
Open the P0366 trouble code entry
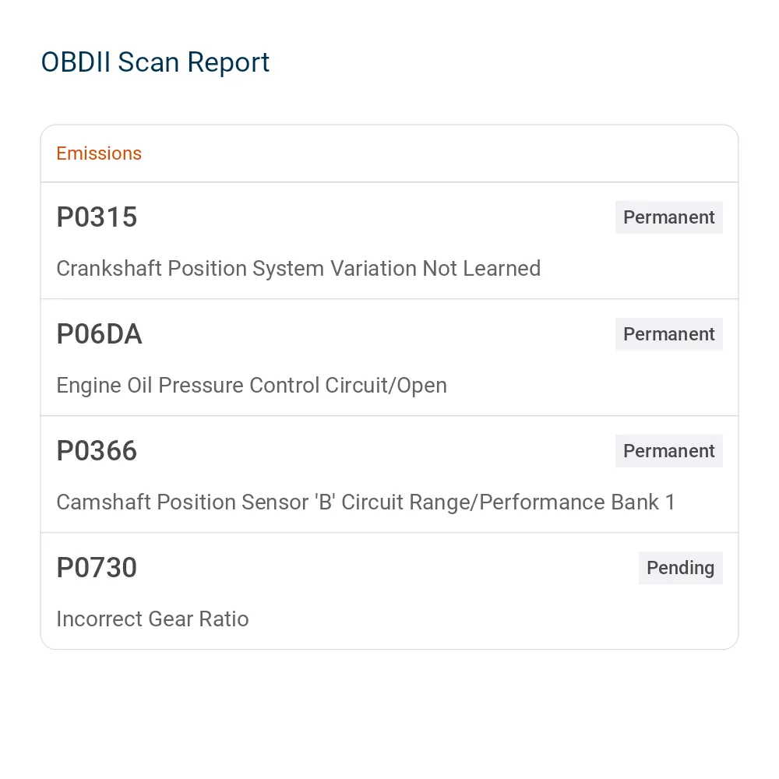click(389, 474)
